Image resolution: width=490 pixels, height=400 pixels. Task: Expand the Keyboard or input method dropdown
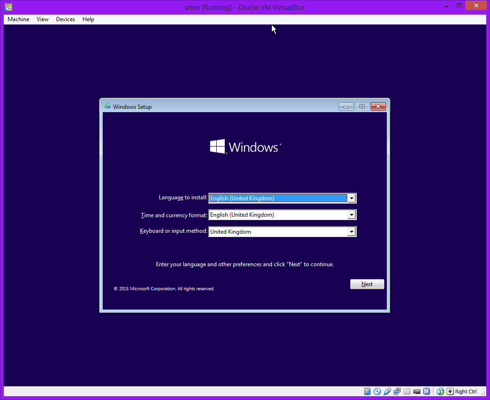click(351, 232)
